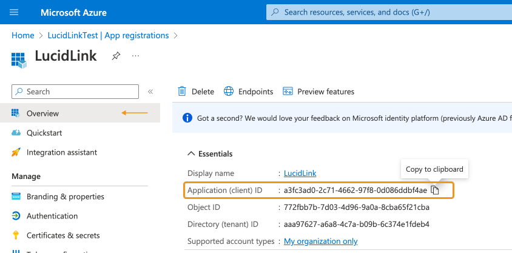Click the Authentication arrow icon
Image resolution: width=512 pixels, height=253 pixels.
coord(16,216)
